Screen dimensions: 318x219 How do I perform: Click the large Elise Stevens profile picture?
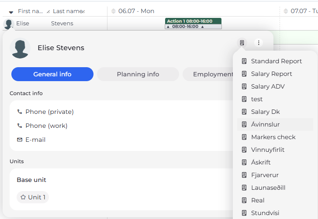tap(20, 48)
